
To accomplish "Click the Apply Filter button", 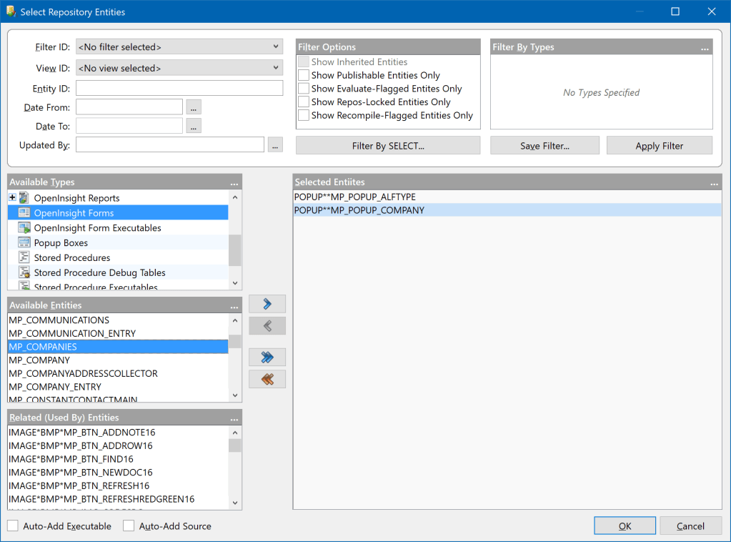I will [658, 145].
